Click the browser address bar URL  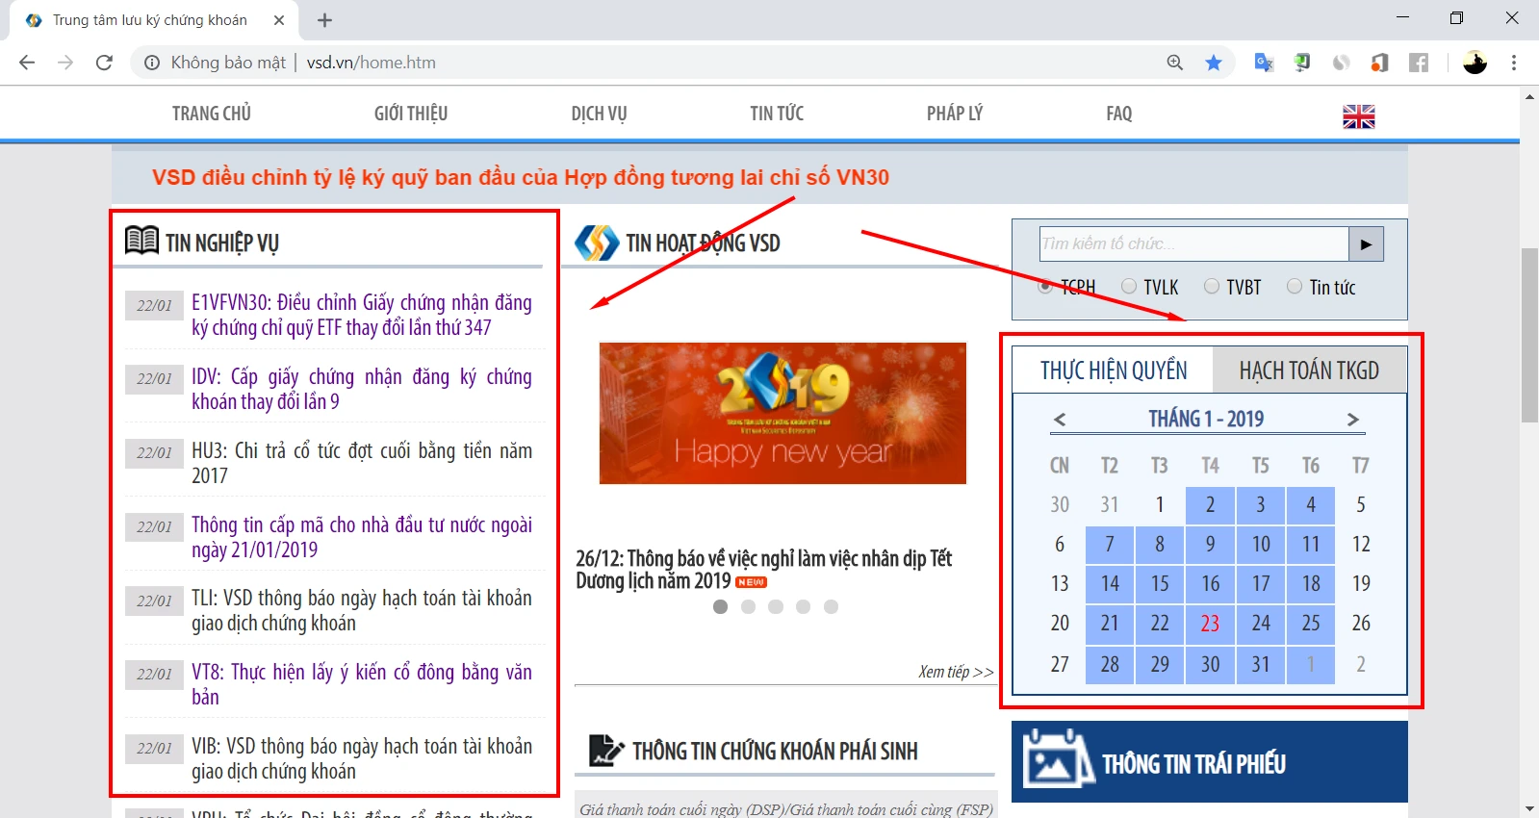click(x=372, y=63)
